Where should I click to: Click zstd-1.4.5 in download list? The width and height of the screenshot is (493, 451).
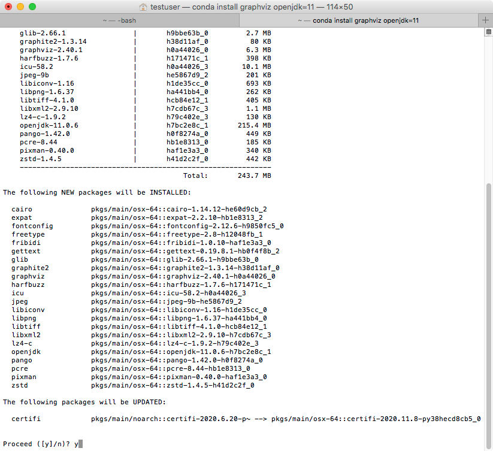tap(41, 159)
